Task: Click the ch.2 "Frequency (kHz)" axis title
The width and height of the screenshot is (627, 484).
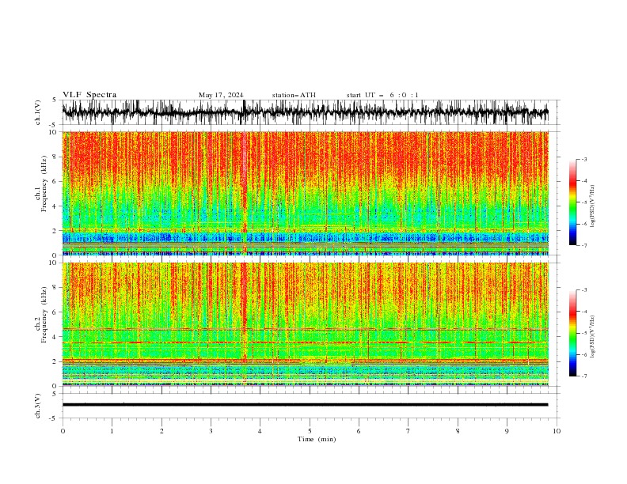Action: coord(44,315)
